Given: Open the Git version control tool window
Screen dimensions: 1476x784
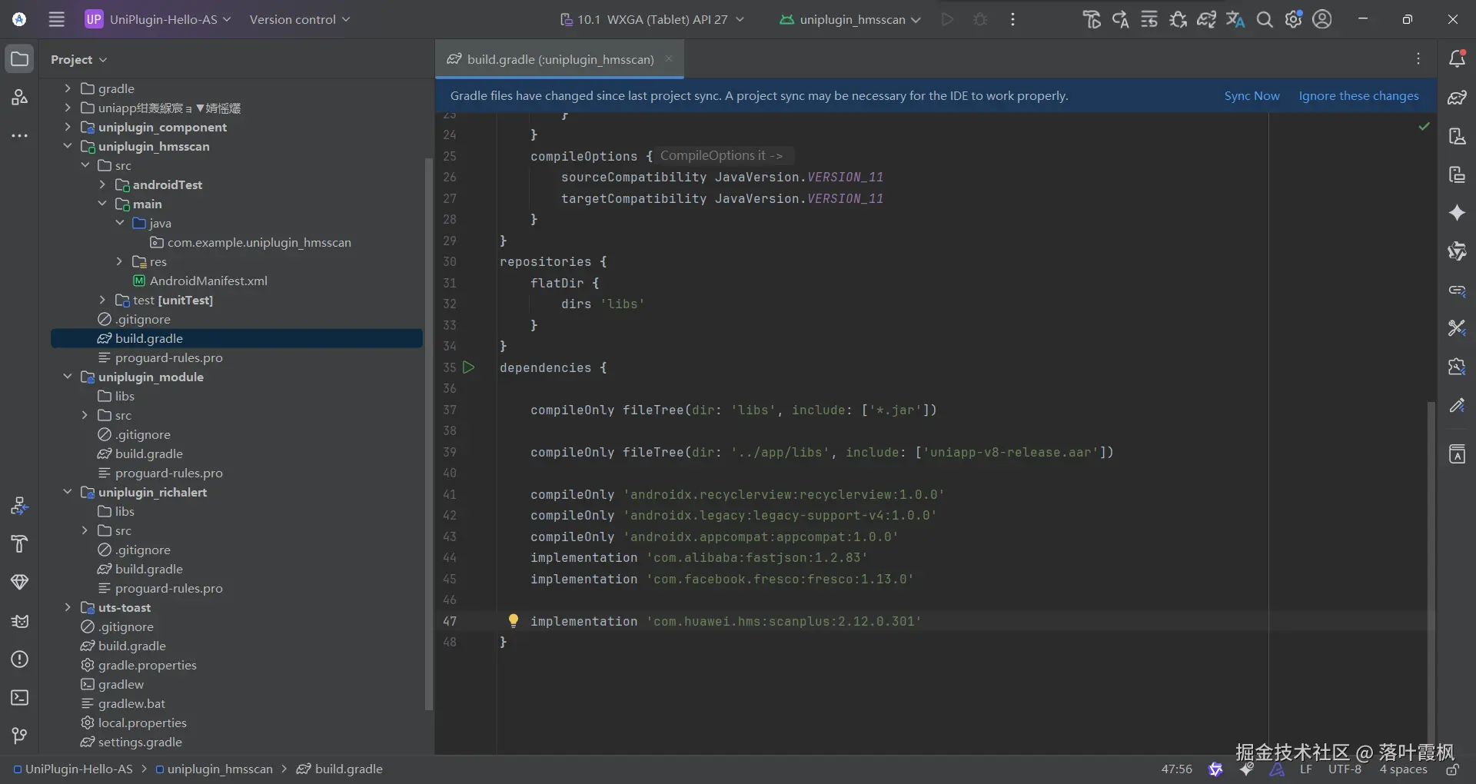Looking at the screenshot, I should pyautogui.click(x=20, y=736).
